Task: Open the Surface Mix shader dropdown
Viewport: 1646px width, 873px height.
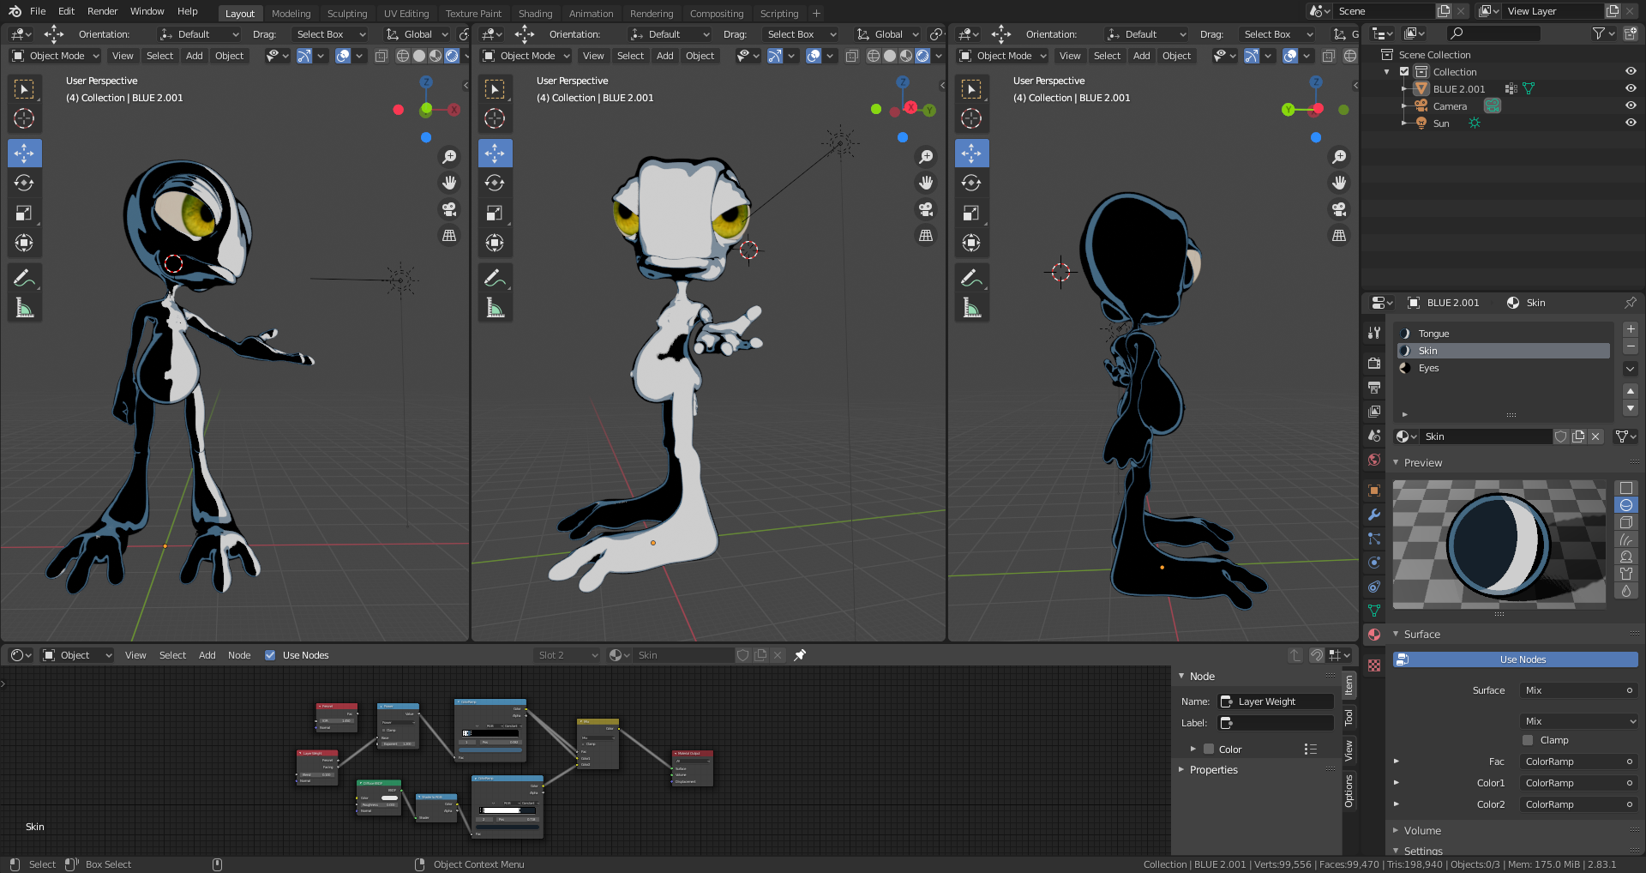Action: pos(1579,690)
